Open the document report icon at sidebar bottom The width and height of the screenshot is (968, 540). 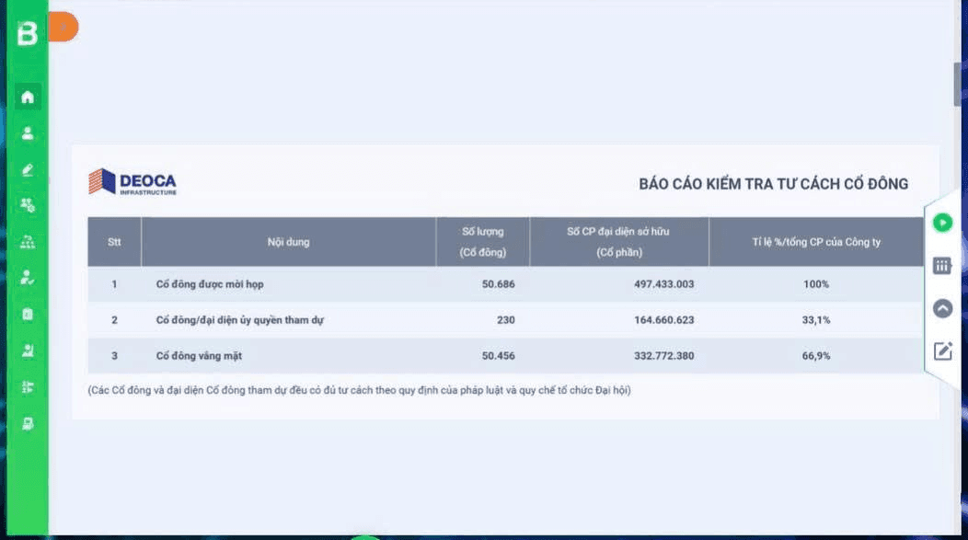point(28,423)
